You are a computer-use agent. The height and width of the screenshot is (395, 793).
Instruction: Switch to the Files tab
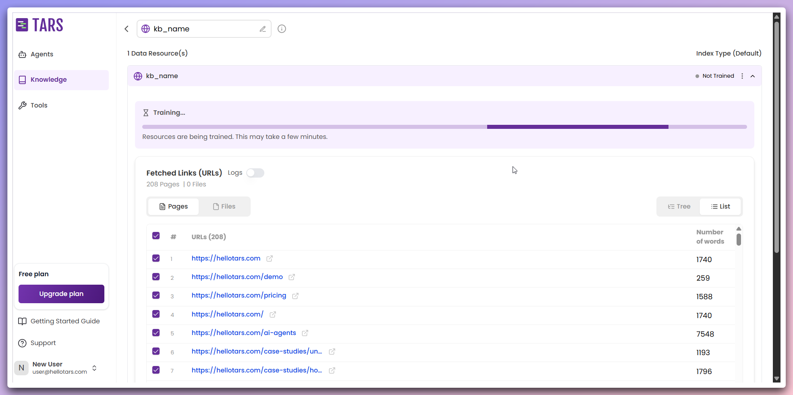[224, 207]
